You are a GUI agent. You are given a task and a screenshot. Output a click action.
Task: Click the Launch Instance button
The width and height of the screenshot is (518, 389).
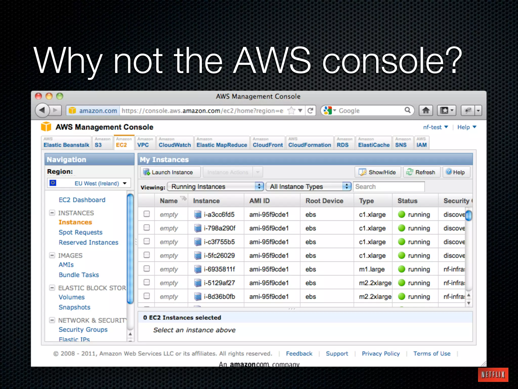point(170,172)
